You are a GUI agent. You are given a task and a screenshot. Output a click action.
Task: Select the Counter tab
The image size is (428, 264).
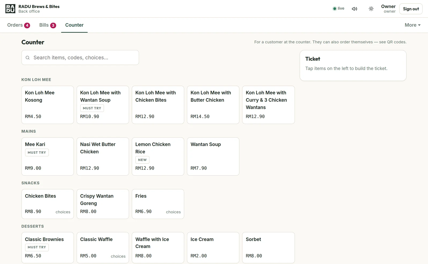pos(74,25)
